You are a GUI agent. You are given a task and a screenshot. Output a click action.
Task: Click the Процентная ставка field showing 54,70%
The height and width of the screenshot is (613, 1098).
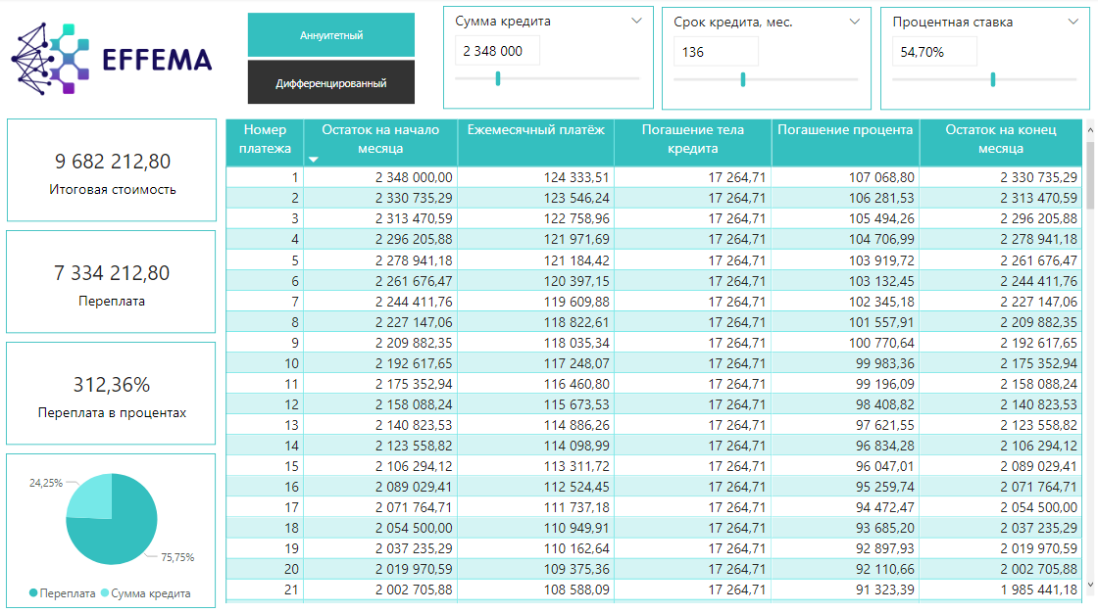934,52
